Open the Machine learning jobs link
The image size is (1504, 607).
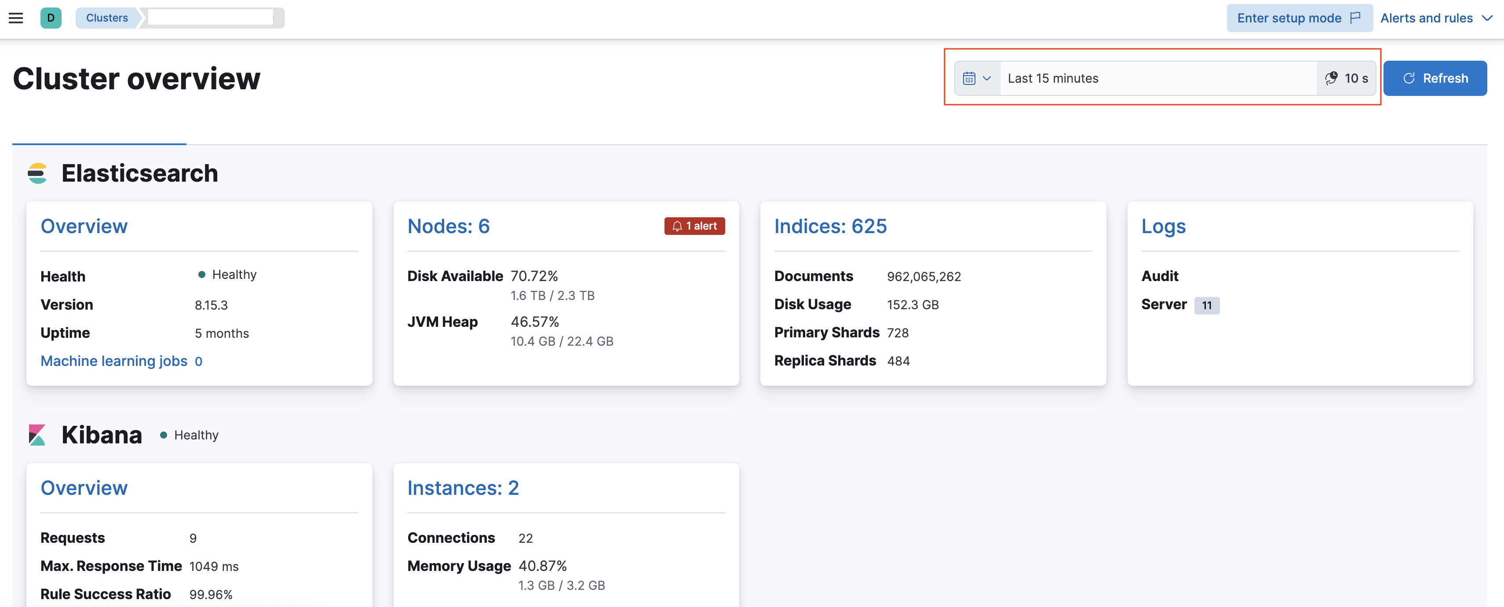(114, 361)
